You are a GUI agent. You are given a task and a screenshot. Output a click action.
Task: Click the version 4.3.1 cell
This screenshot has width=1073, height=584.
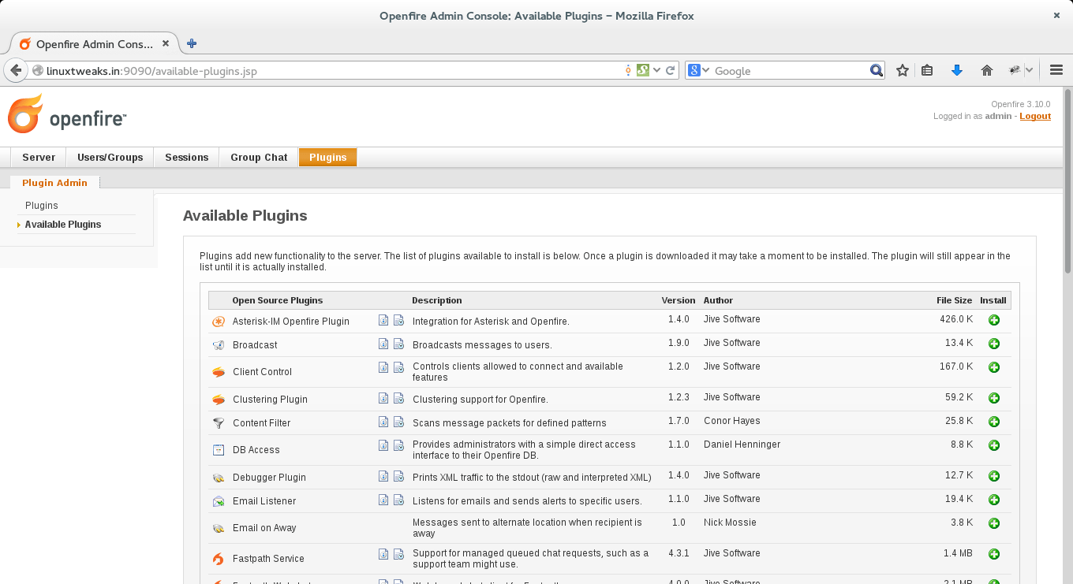coord(679,553)
